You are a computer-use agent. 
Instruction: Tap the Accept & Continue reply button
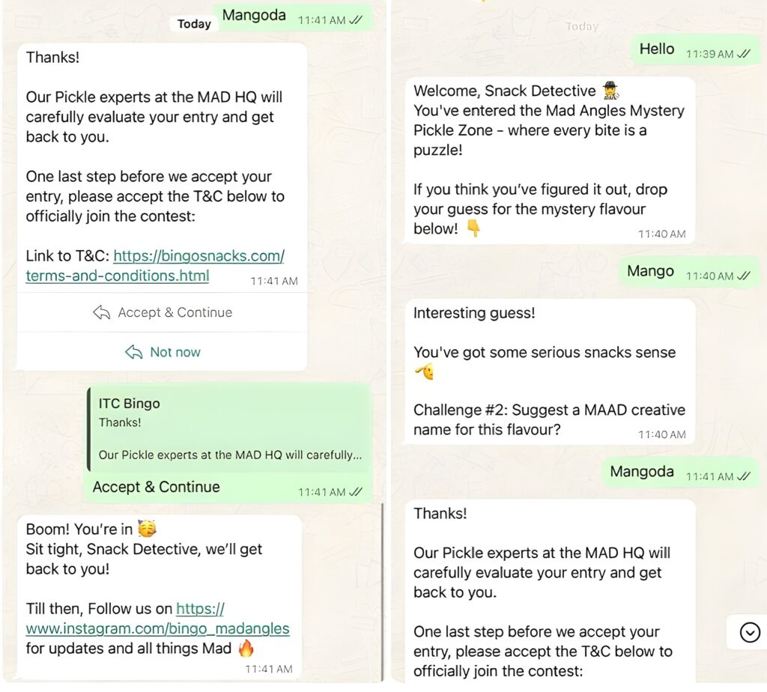[162, 312]
